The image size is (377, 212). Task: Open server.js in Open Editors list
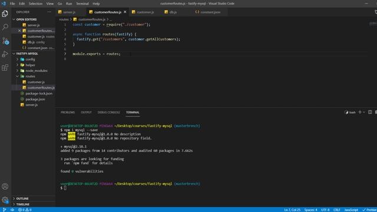pos(34,25)
